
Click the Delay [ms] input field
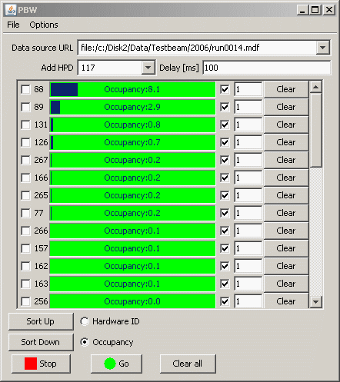pos(267,68)
